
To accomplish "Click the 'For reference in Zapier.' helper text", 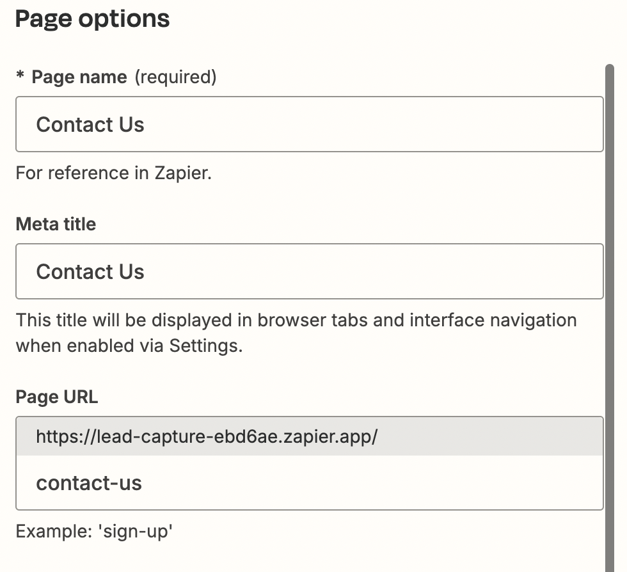I will coord(113,173).
